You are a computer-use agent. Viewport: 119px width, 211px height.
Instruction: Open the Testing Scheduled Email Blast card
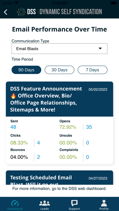coord(59,177)
